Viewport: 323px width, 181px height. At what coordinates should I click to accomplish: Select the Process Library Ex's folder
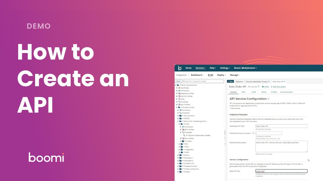(x=191, y=169)
